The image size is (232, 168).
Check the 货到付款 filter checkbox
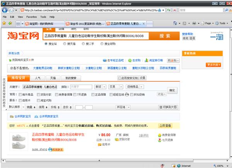38,95
